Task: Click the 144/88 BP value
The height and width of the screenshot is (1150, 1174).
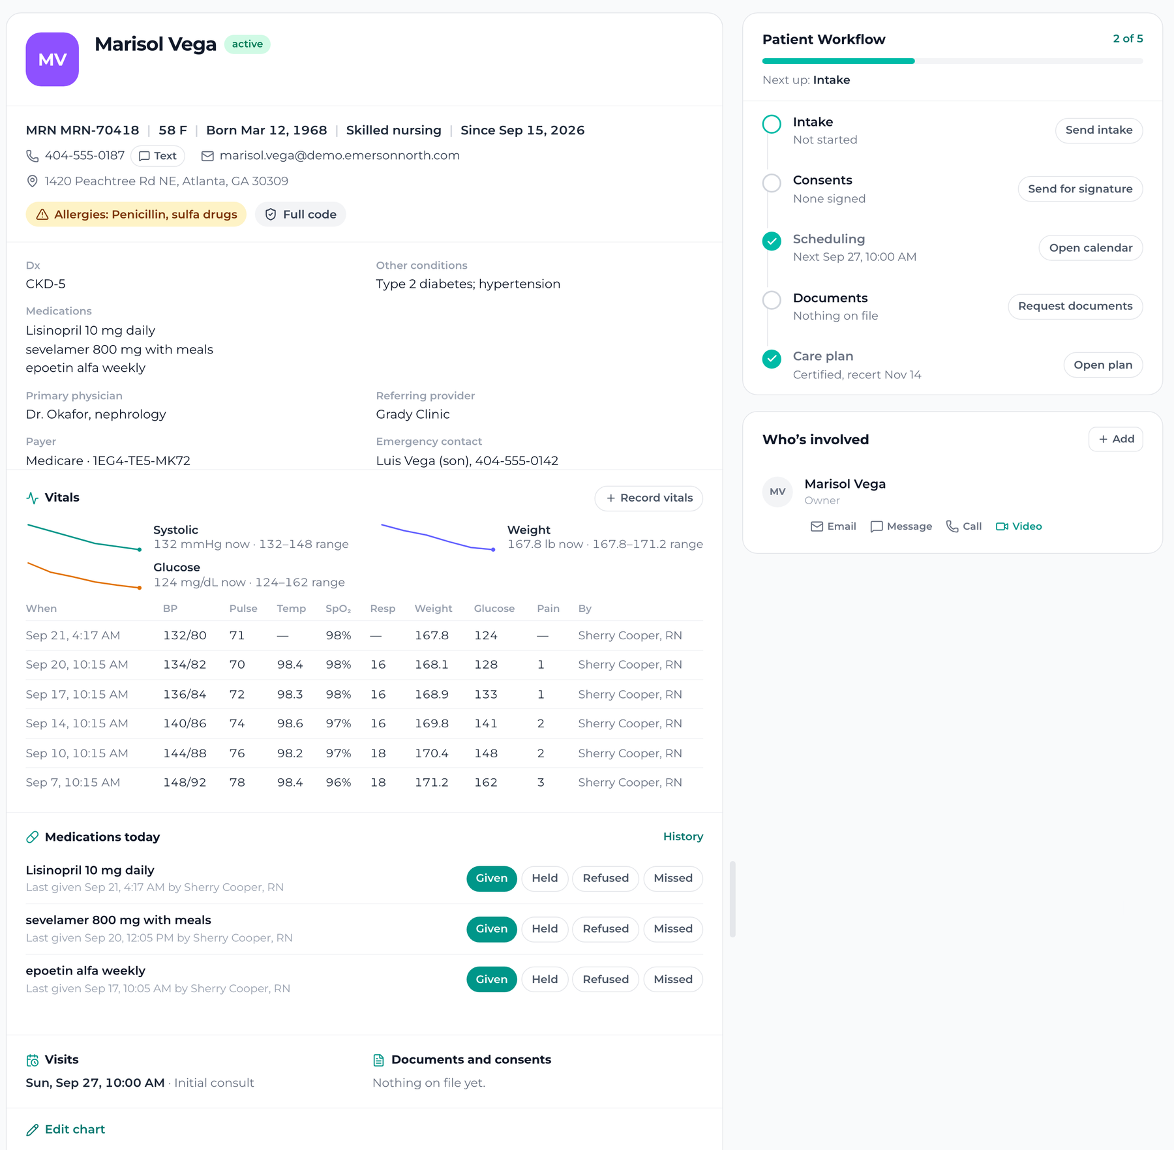Action: click(x=185, y=753)
